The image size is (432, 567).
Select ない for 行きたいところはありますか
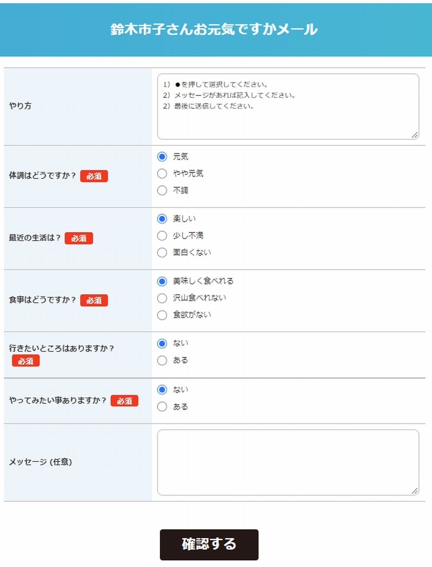tap(162, 343)
